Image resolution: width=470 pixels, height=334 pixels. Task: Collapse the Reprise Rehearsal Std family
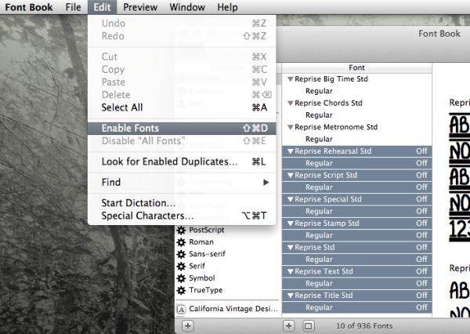(x=290, y=151)
